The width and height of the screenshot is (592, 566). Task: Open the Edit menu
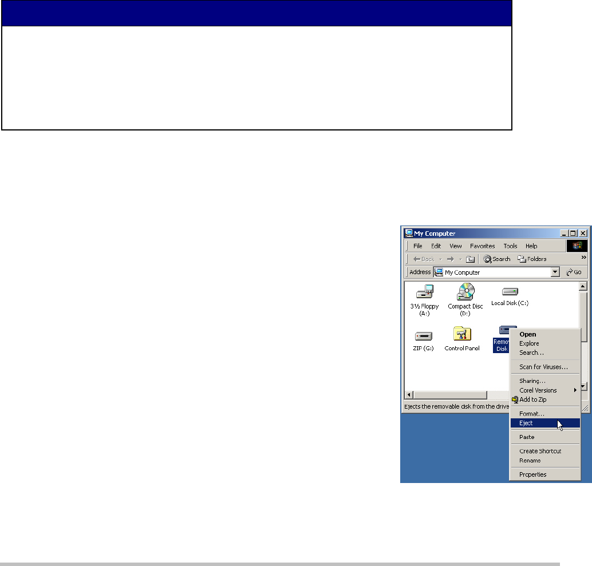tap(436, 246)
